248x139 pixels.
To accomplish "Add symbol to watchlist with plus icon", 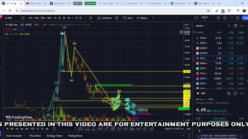I will [229, 26].
